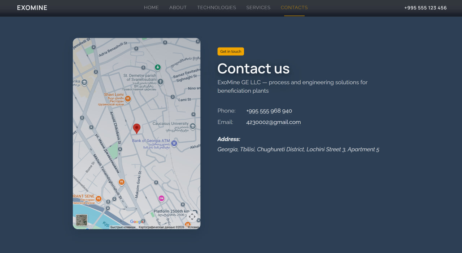Click the Google logo on the map
Image resolution: width=462 pixels, height=253 pixels.
(136, 222)
